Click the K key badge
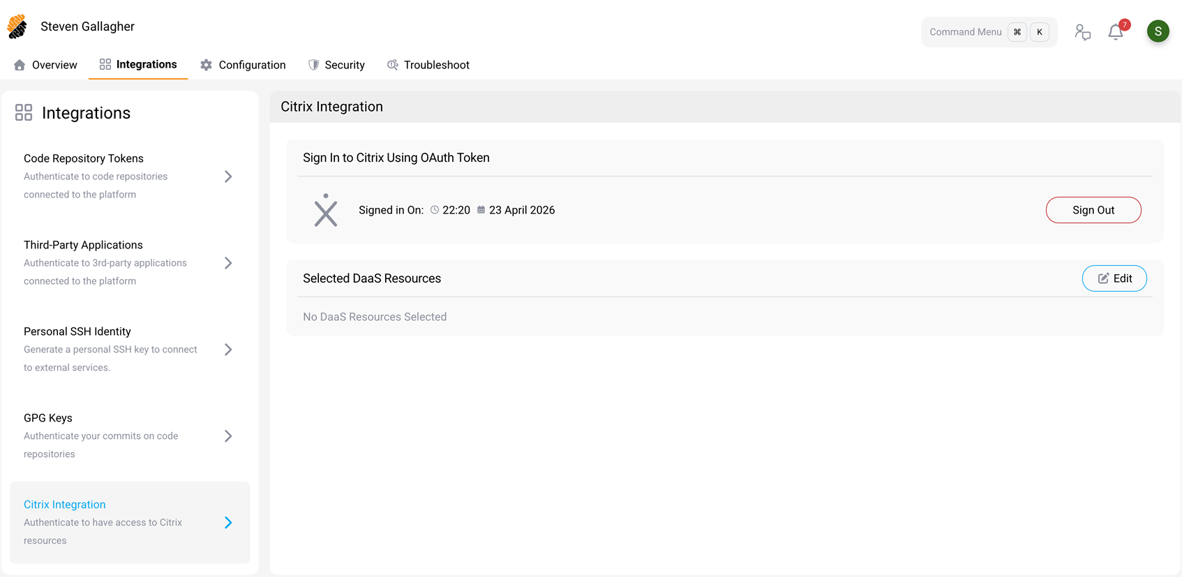Viewport: 1182px width, 577px height. point(1040,32)
